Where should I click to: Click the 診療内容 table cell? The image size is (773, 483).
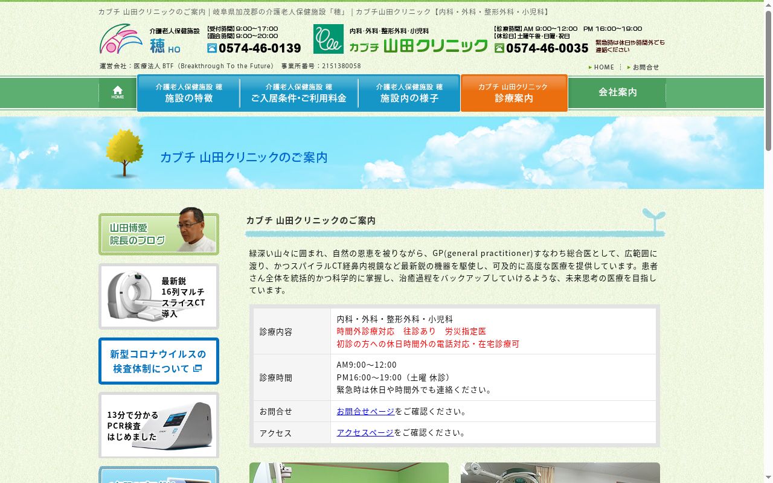coord(292,331)
